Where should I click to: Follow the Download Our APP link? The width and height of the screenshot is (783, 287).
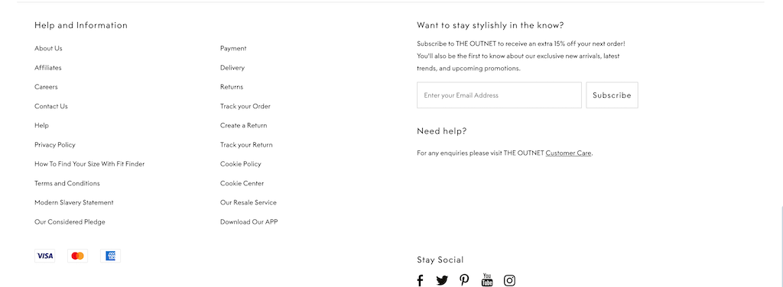pos(249,222)
